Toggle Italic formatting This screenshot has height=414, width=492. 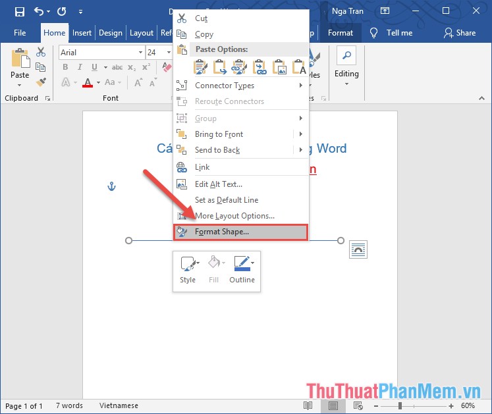80,67
